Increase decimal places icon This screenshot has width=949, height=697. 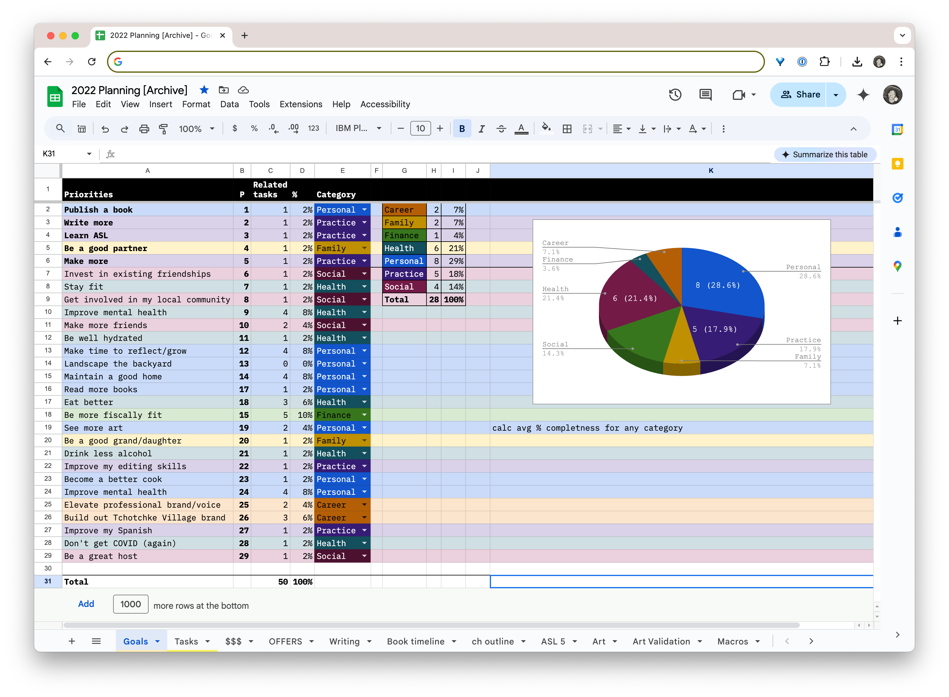tap(294, 129)
